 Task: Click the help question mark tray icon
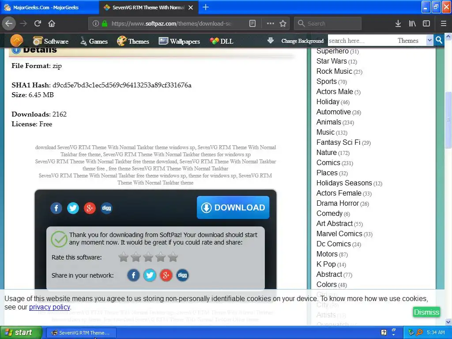point(384,333)
